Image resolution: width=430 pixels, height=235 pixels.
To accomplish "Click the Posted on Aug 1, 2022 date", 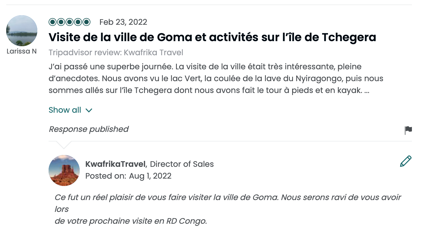I will [x=128, y=176].
